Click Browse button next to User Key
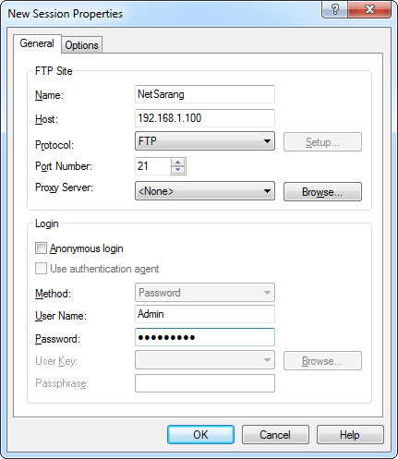 click(x=322, y=360)
